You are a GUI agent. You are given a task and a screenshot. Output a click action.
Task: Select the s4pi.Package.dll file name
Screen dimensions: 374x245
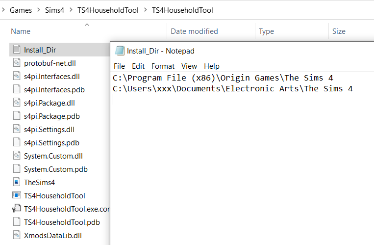click(50, 103)
